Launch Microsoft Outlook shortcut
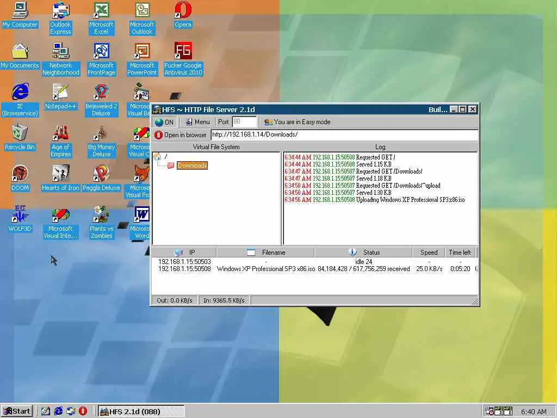 (x=142, y=19)
